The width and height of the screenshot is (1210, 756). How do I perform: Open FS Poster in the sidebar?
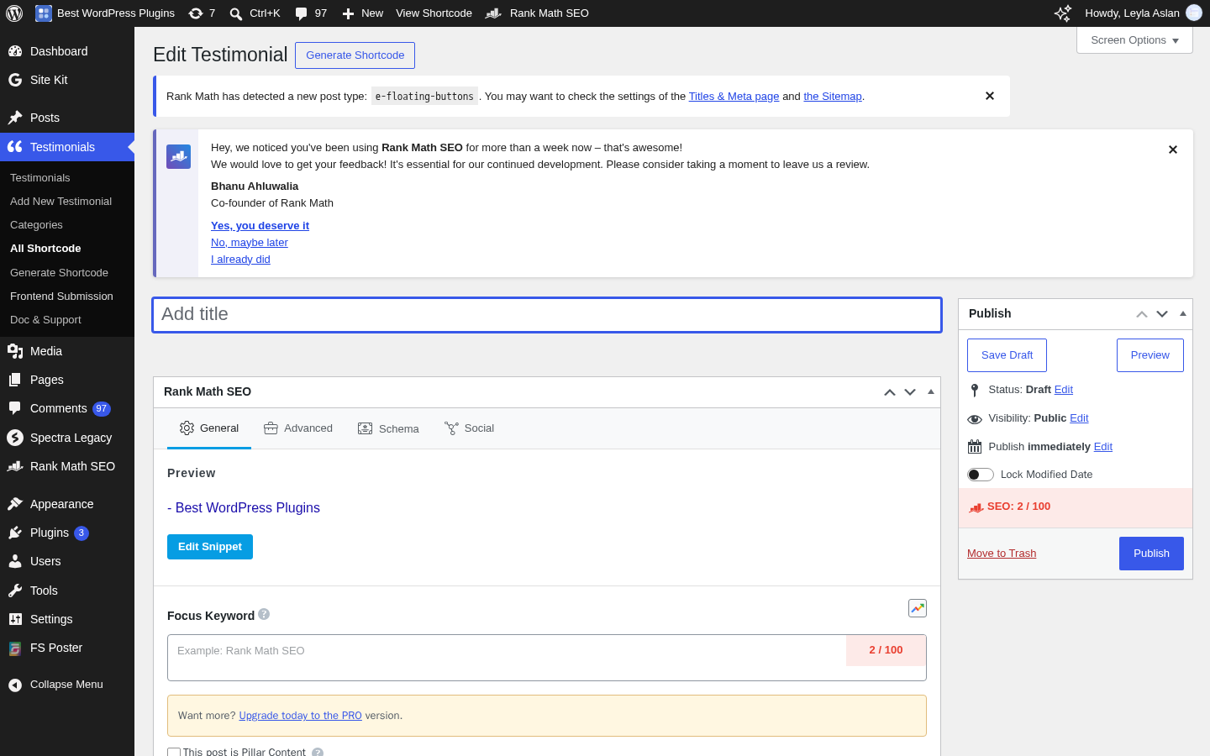pos(67,648)
